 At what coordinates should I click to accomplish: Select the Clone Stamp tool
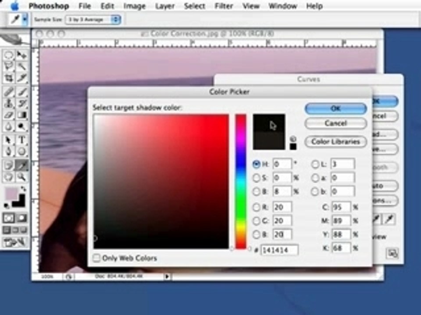pyautogui.click(x=9, y=103)
